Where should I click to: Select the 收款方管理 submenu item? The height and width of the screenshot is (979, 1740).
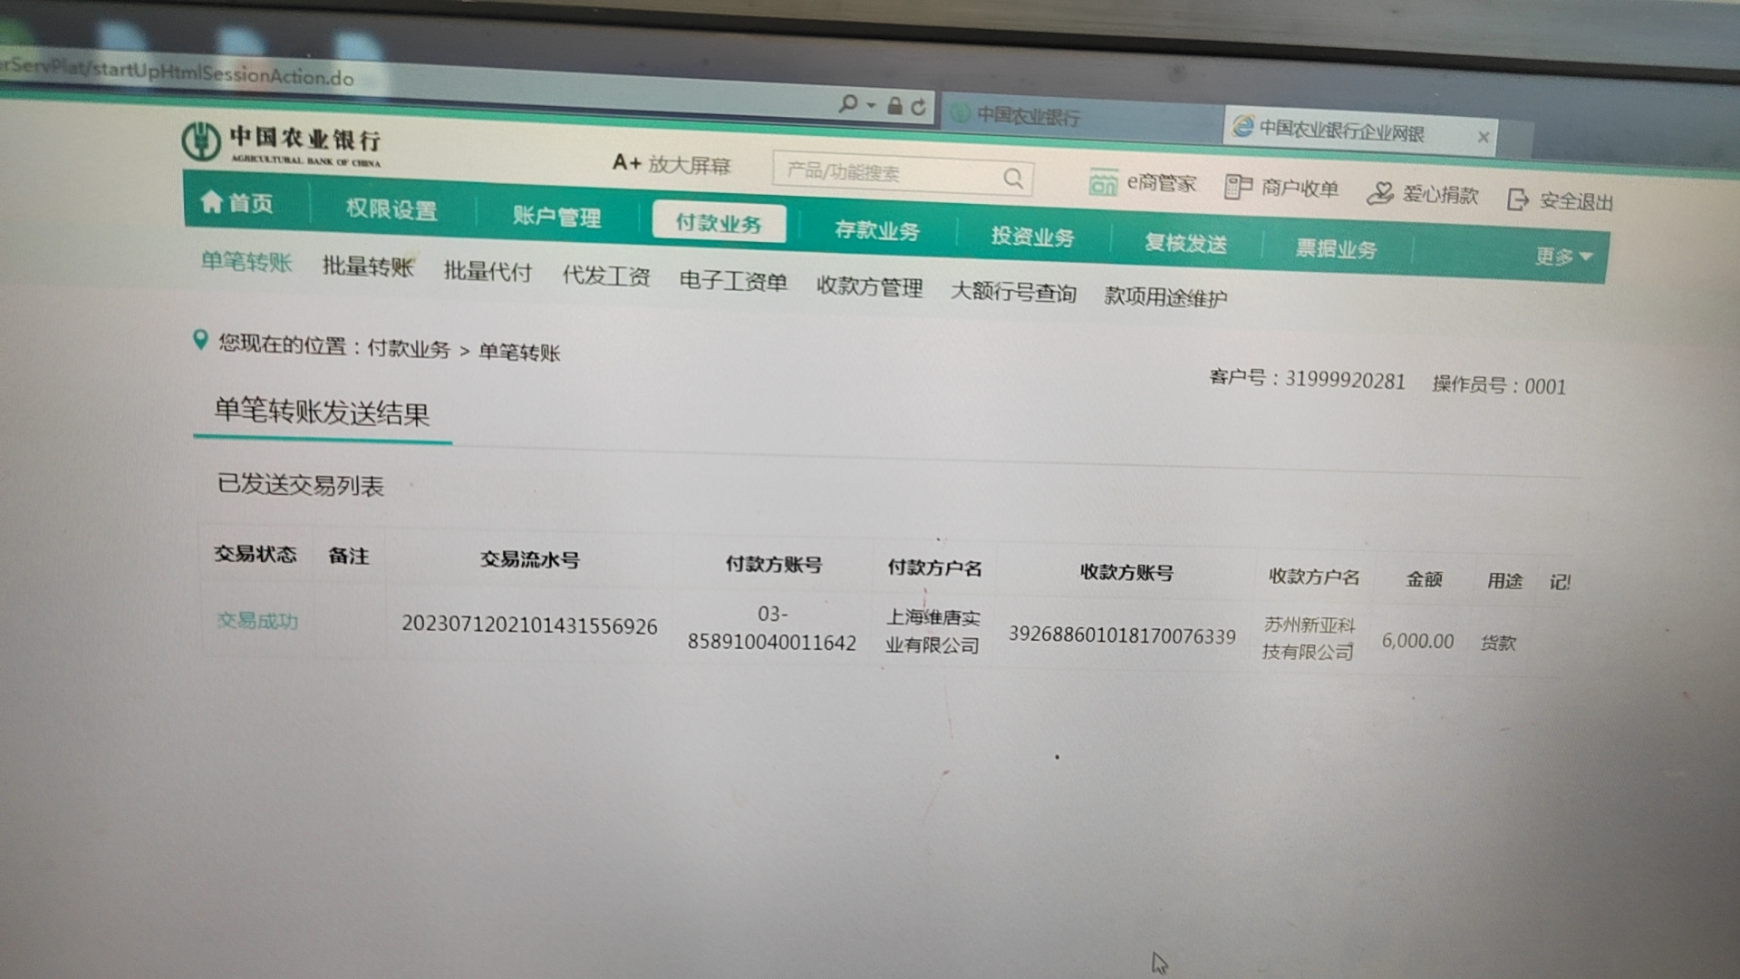coord(869,286)
